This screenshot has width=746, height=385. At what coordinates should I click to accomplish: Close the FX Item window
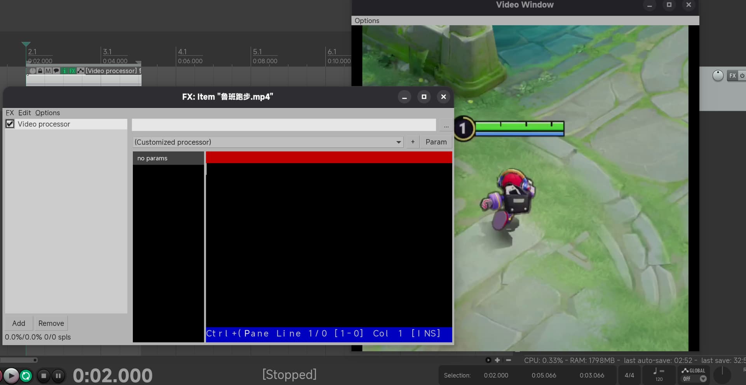click(x=443, y=97)
